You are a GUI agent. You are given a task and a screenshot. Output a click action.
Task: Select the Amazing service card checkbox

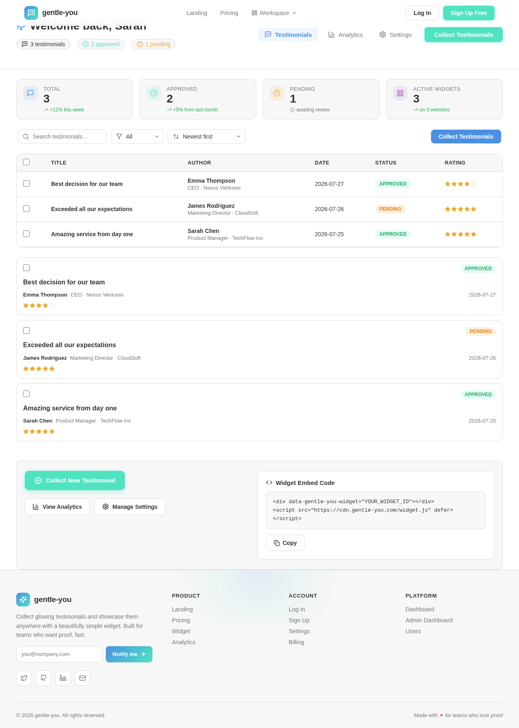[x=26, y=394]
